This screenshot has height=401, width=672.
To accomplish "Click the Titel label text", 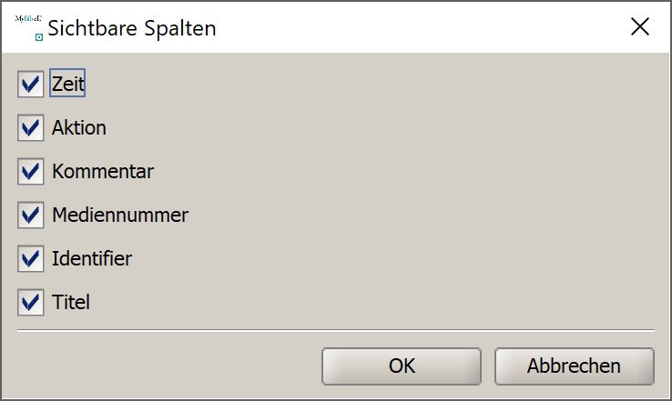I will (71, 302).
